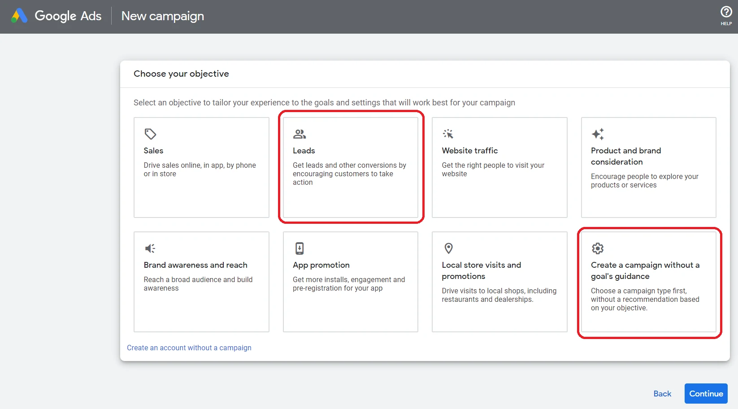Click 'Get more installs, engagement' description
This screenshot has width=738, height=409.
[349, 284]
